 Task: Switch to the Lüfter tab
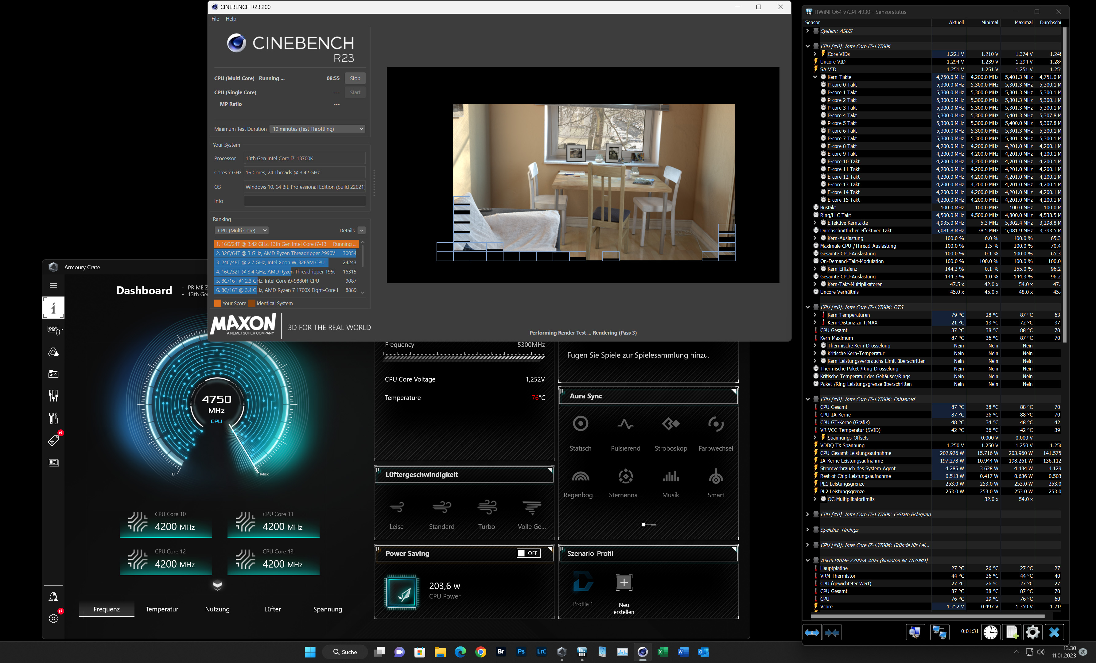point(272,609)
